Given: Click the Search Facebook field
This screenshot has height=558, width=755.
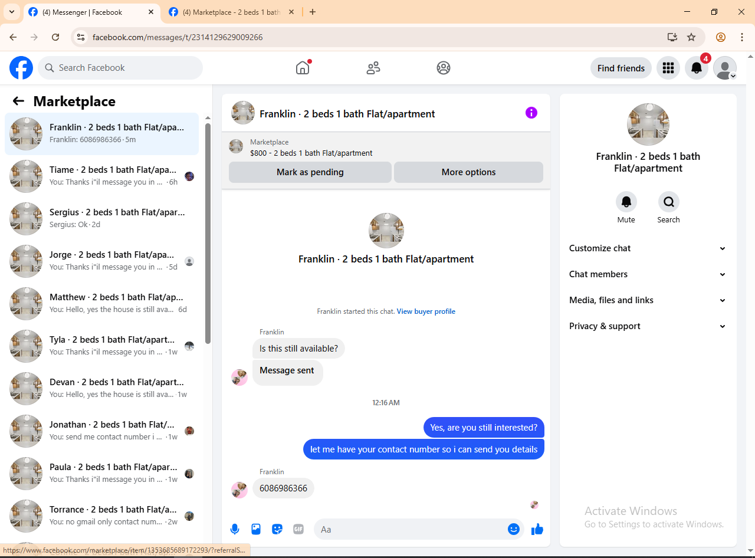Looking at the screenshot, I should [x=120, y=68].
